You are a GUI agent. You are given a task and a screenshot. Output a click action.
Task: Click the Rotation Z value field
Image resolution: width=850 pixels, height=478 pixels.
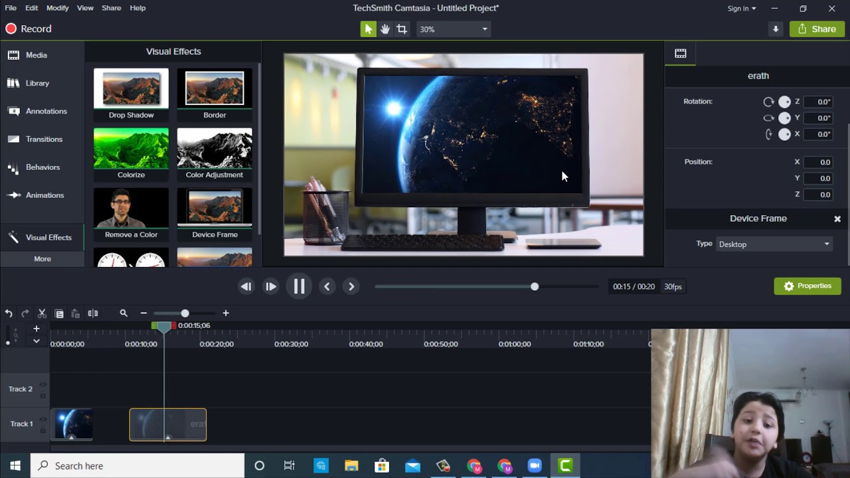coord(818,102)
